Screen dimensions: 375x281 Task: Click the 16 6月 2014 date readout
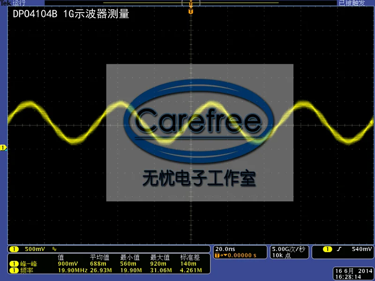tap(354, 271)
